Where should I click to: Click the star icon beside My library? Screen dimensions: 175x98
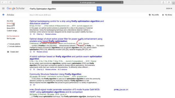[x=163, y=15]
